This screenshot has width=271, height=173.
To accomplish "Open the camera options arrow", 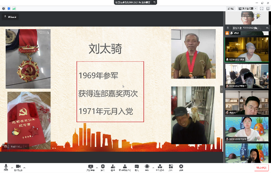I will click(24, 168).
